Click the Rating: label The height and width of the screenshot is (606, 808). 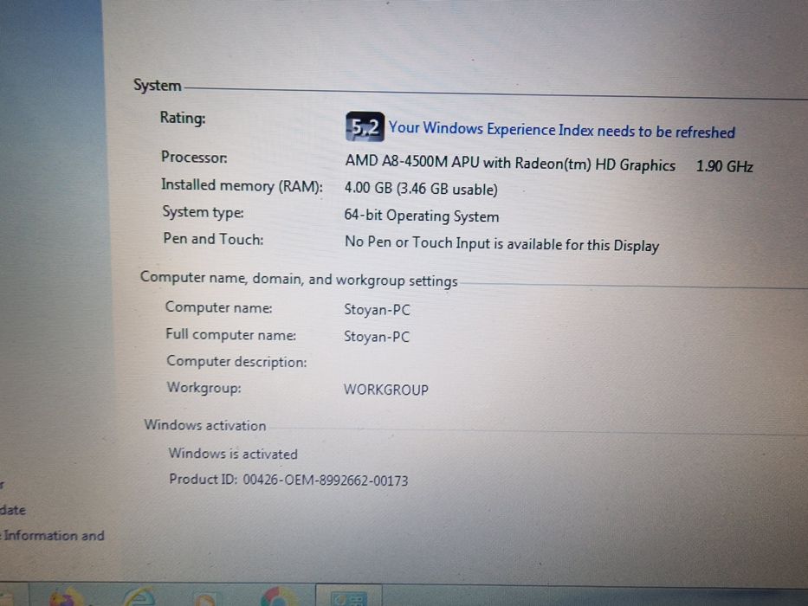tap(183, 118)
